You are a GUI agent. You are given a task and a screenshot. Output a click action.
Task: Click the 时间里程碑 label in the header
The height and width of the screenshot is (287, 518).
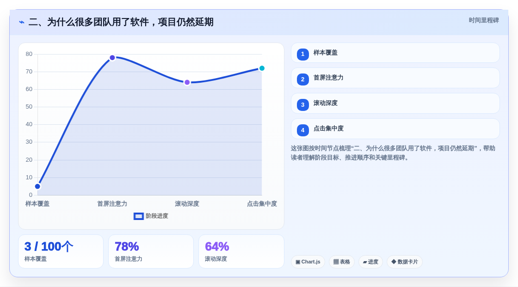tap(484, 20)
